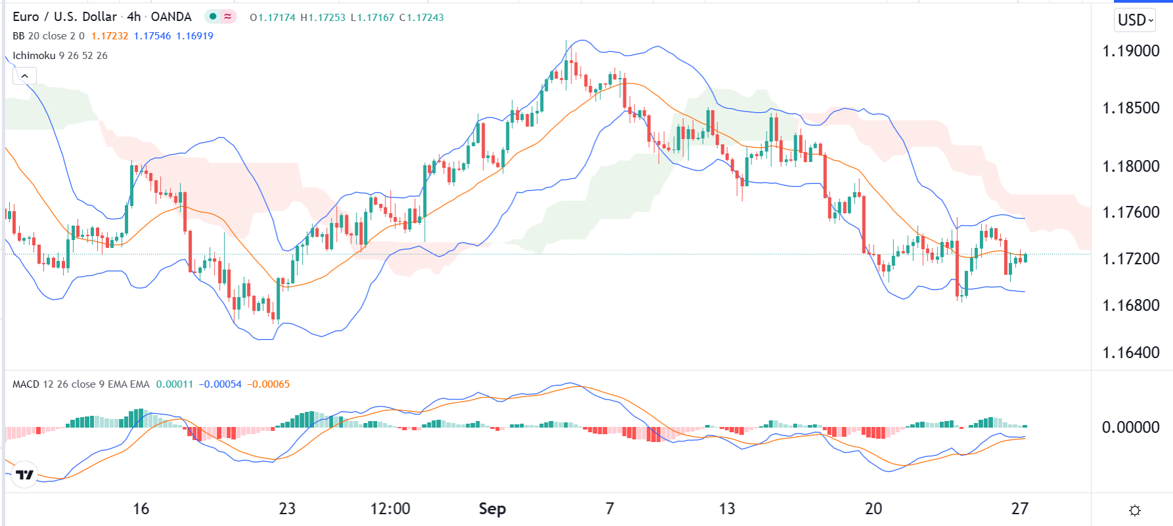Select the Ichimoku 9 26 52 26 legend
The height and width of the screenshot is (526, 1173).
pos(60,56)
